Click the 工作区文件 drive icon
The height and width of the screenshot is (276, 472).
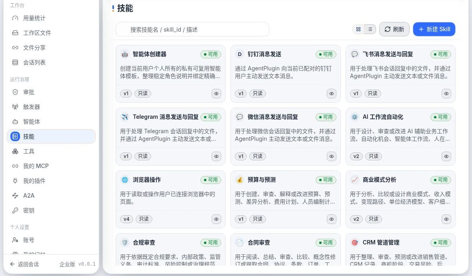pos(15,33)
